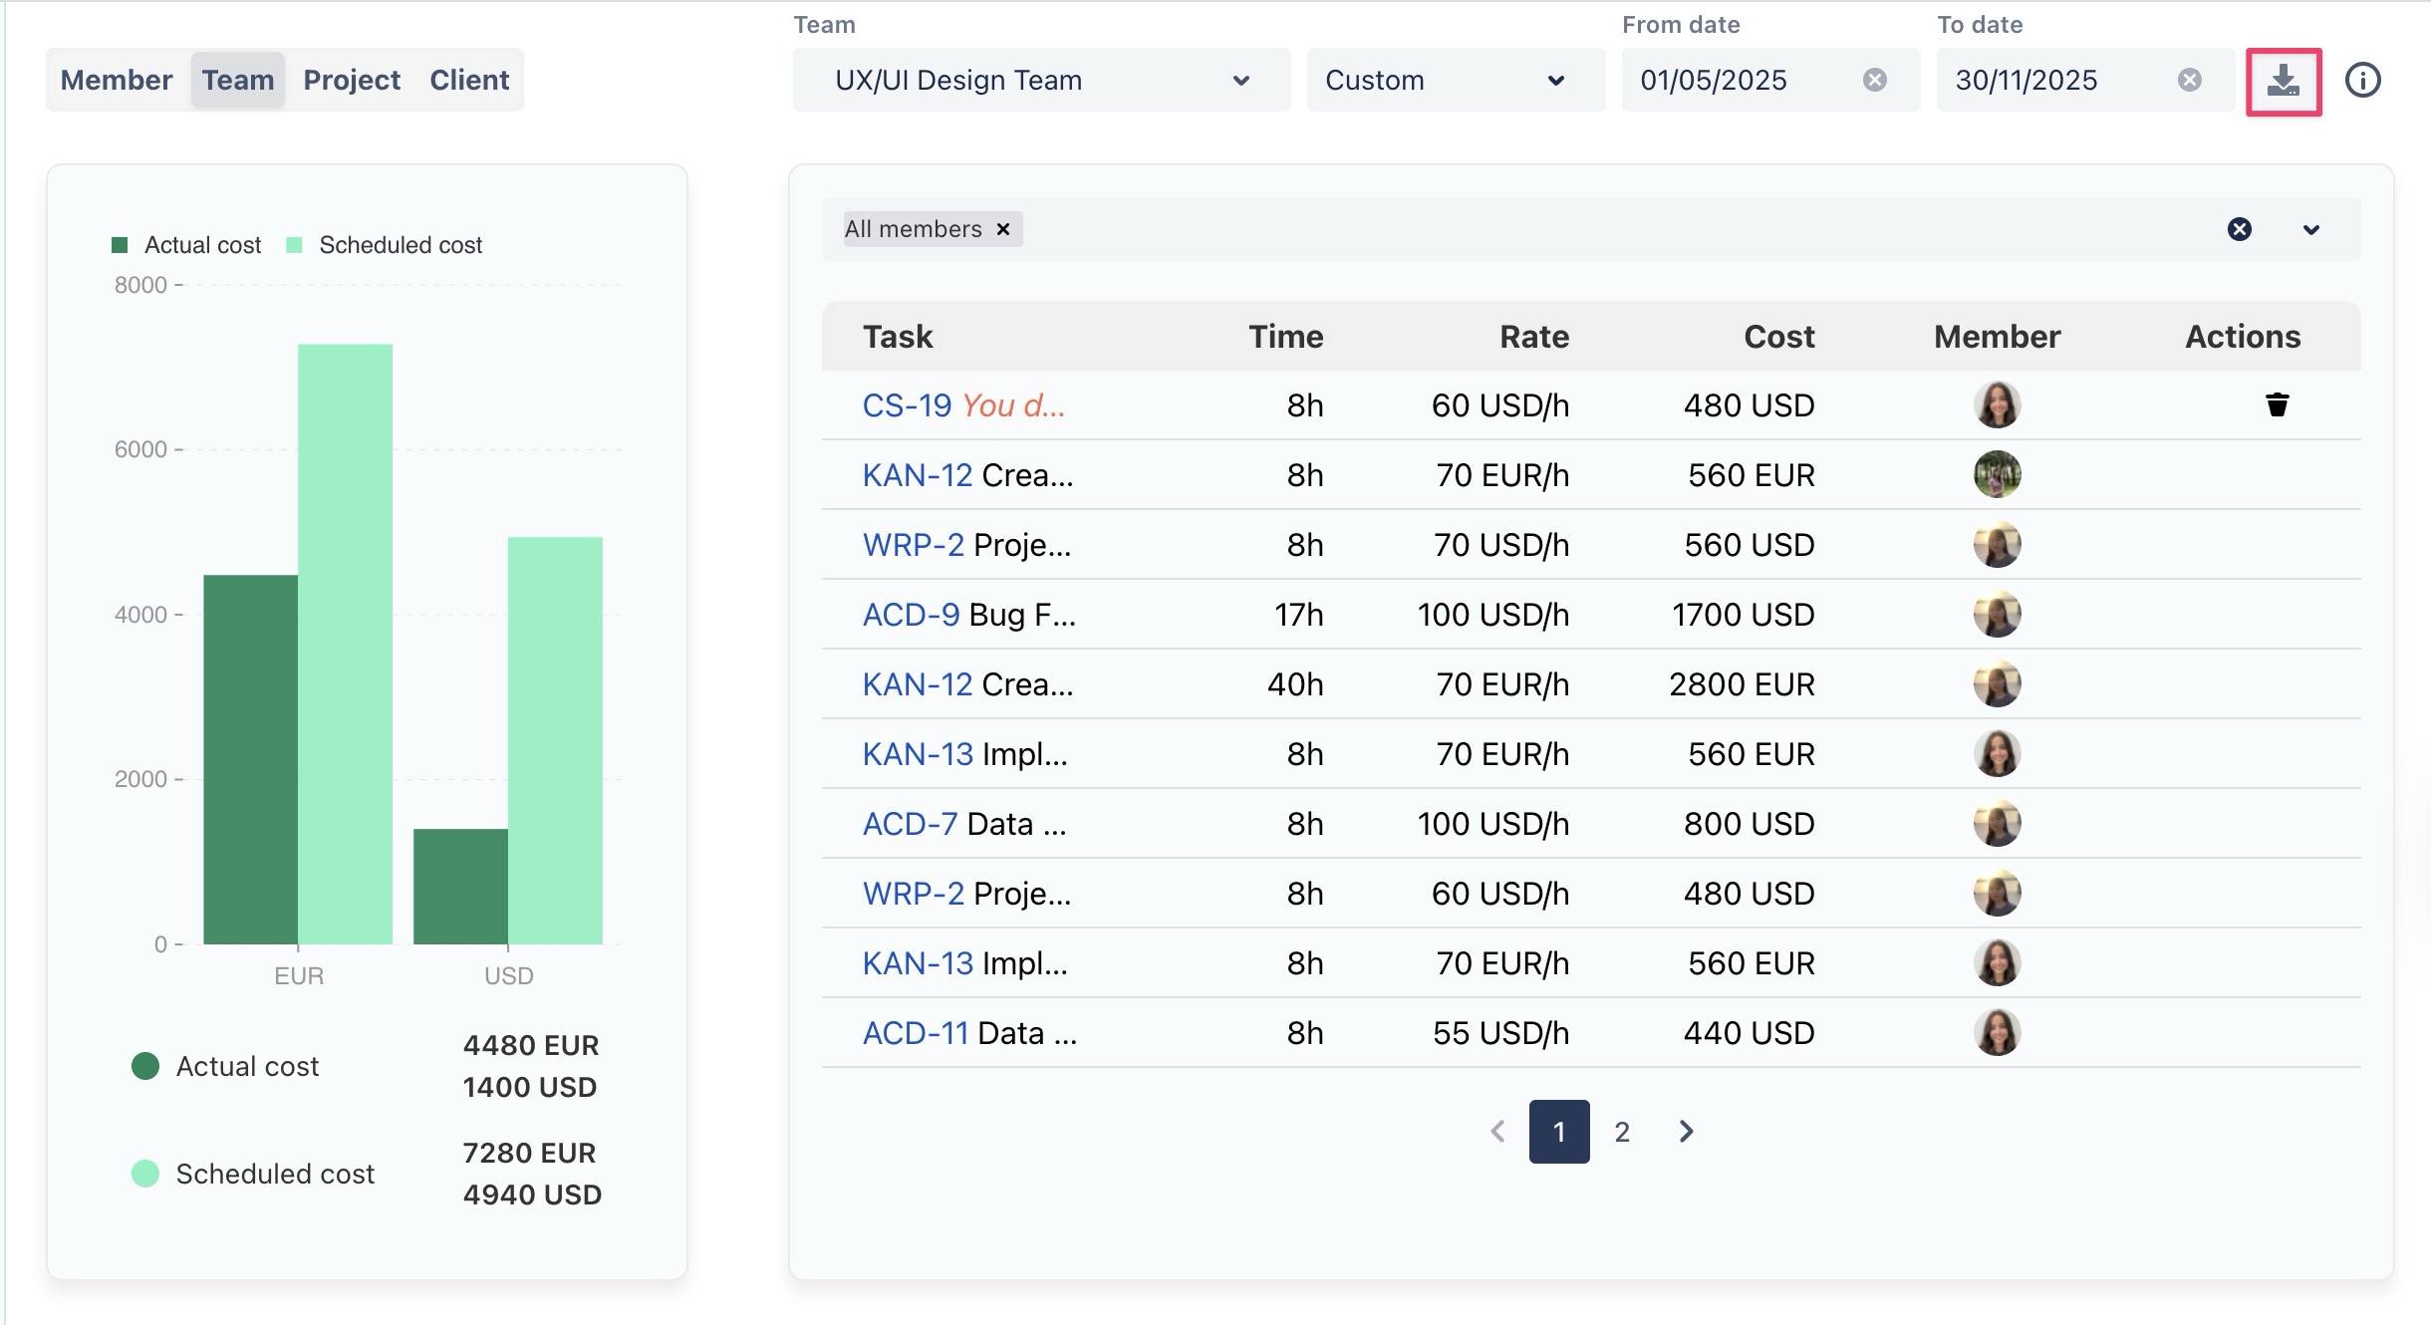Click the dark green EUR actual cost bar
Viewport: 2431px width, 1325px height.
click(x=250, y=758)
